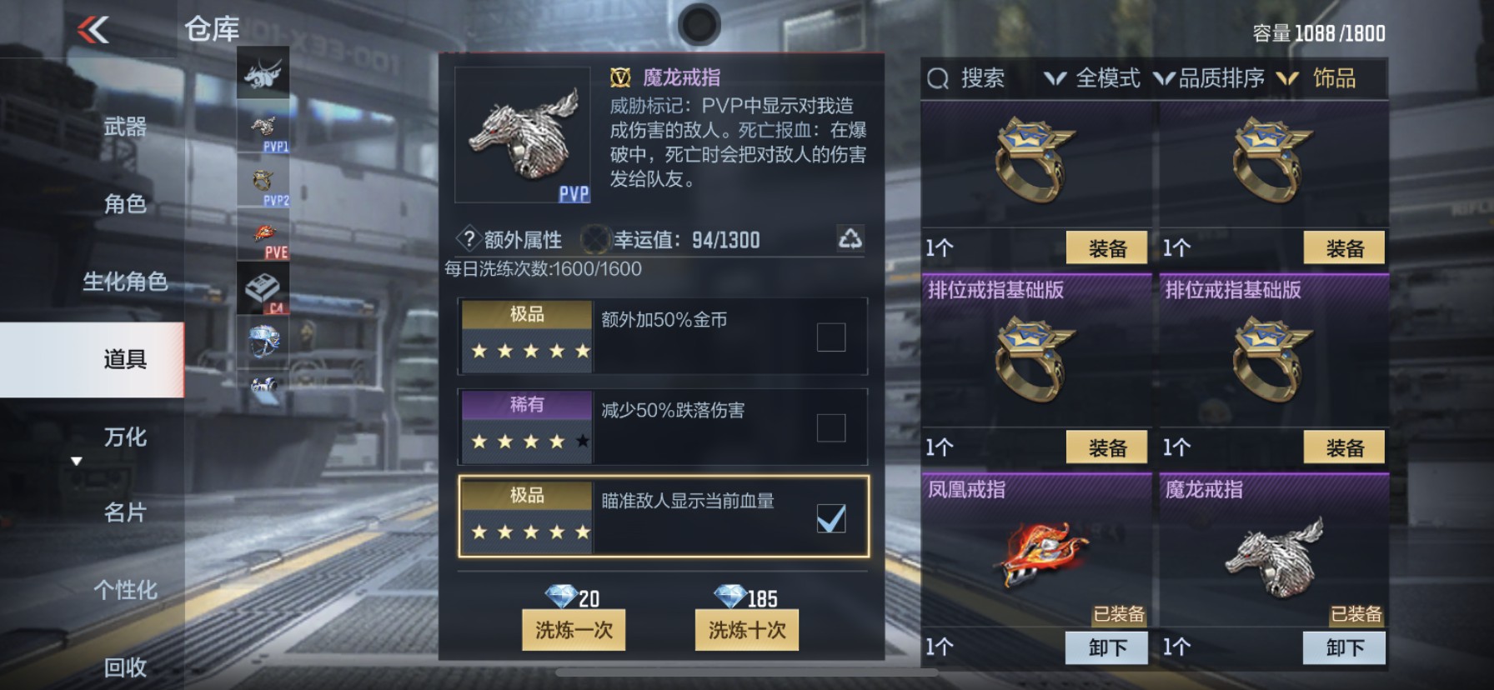This screenshot has height=690, width=1494.
Task: Uncheck the 瞄准敌人显示当前血量 checkbox
Action: [x=830, y=518]
